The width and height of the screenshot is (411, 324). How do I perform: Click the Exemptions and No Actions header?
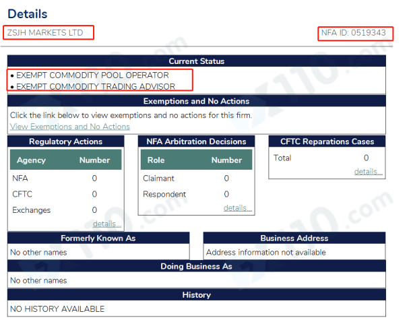[x=197, y=101]
